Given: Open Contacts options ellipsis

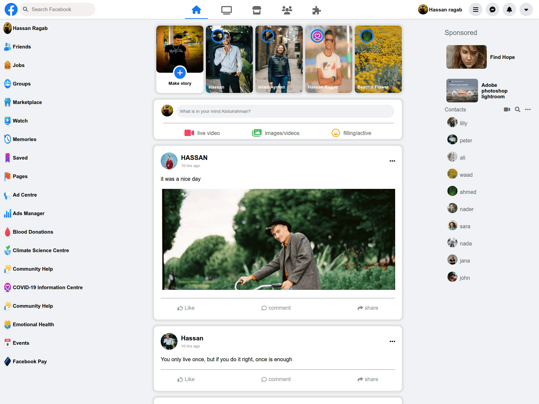Looking at the screenshot, I should 528,109.
